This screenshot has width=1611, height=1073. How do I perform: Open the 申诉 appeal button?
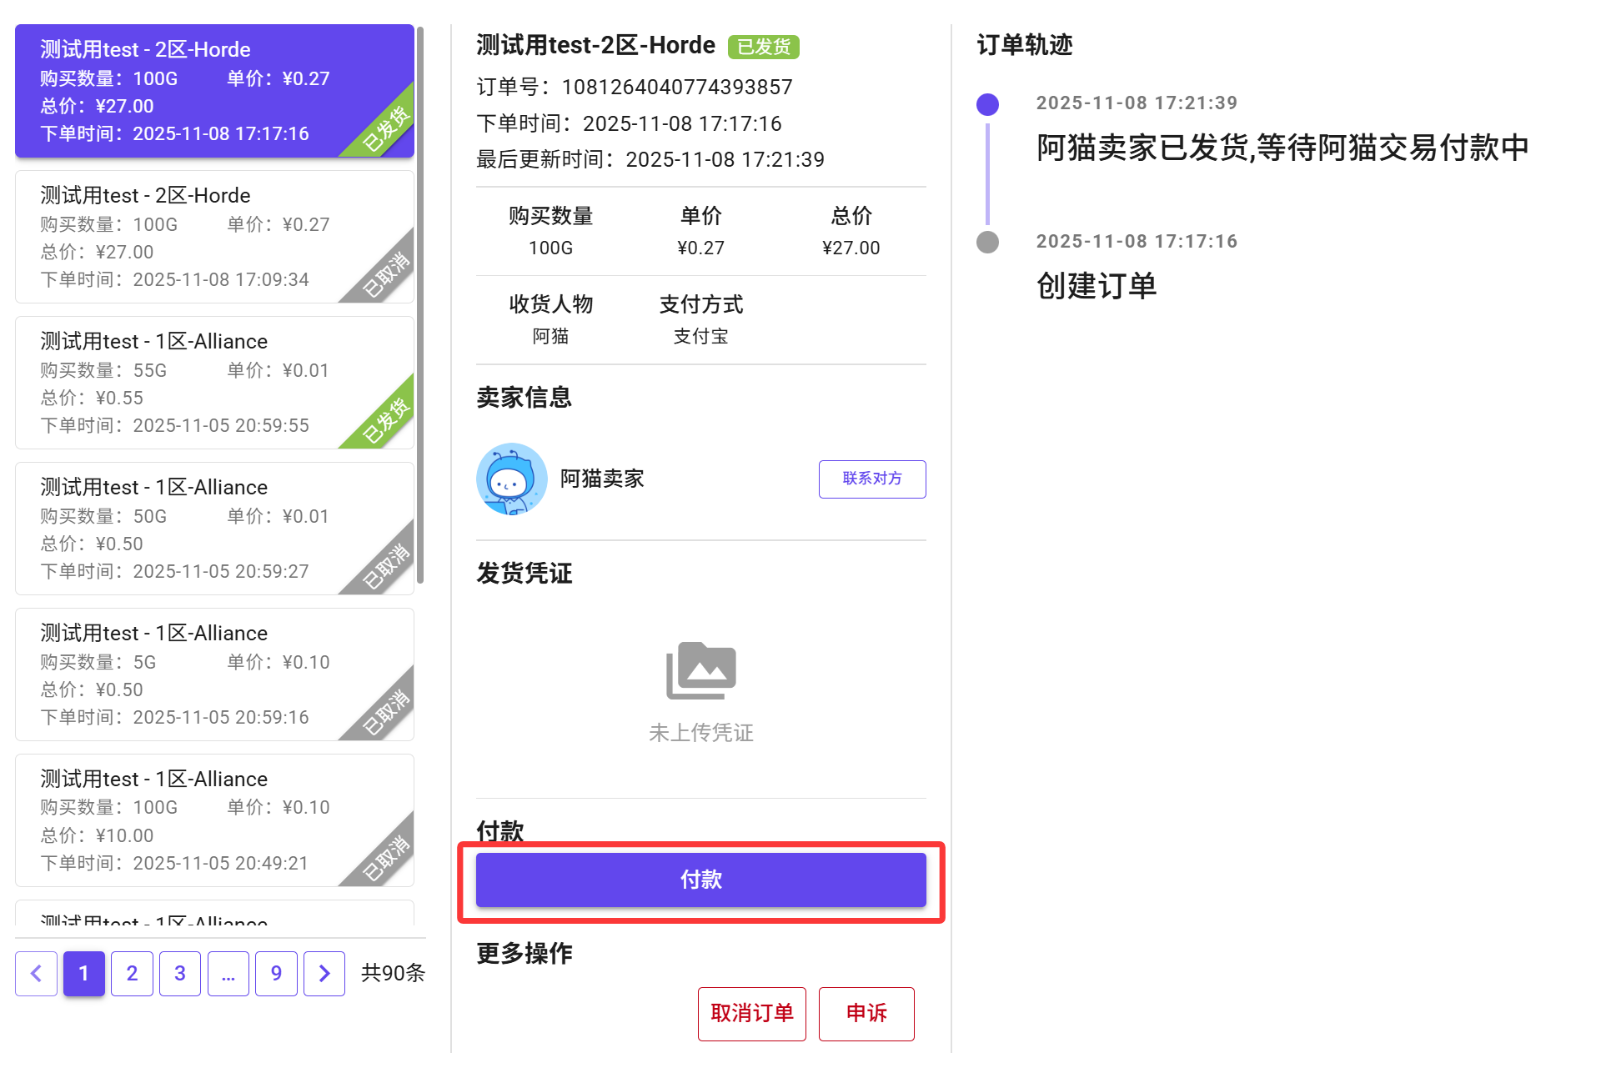tap(866, 1013)
